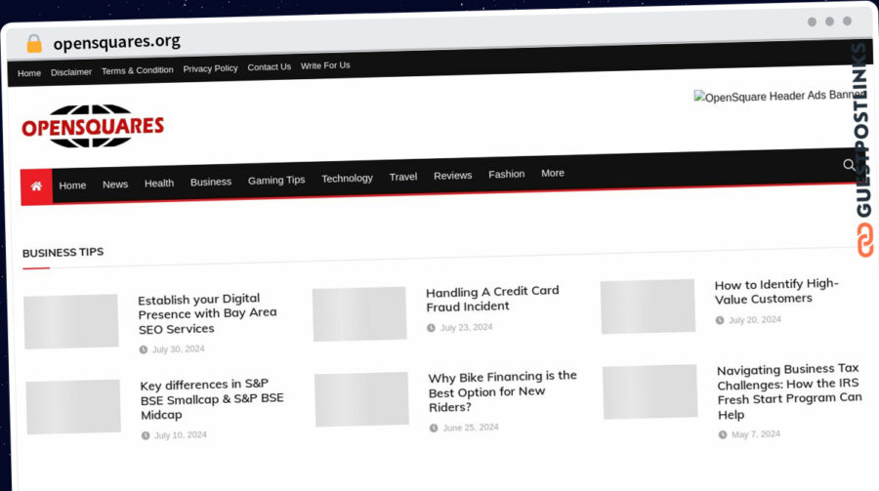Select the Business menu item
Viewport: 879px width, 491px height.
coord(211,182)
